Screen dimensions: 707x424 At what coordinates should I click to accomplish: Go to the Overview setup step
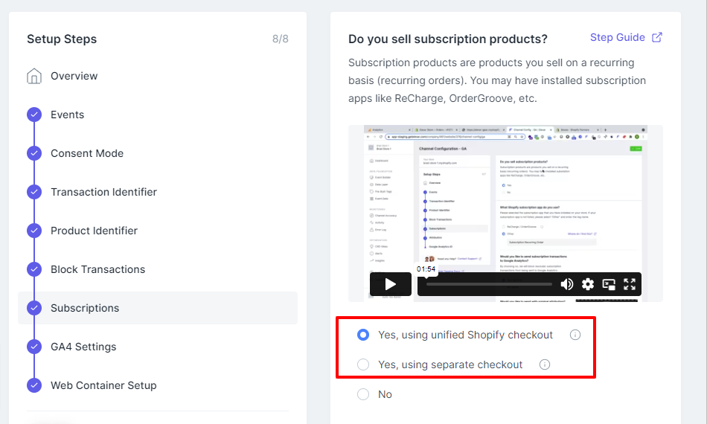(x=74, y=76)
